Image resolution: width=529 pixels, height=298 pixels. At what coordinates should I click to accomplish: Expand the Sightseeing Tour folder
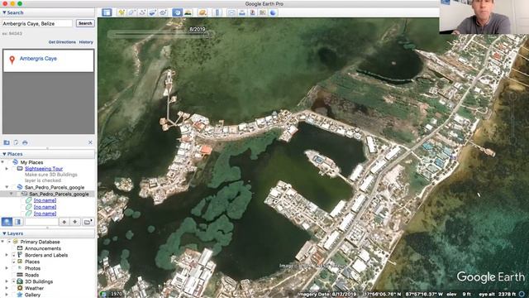[7, 169]
